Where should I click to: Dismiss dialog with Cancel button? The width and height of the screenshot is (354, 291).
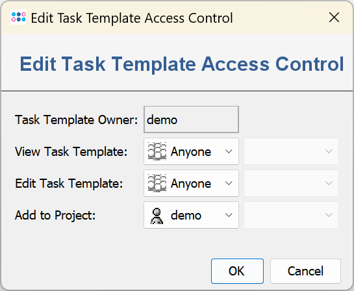pos(305,271)
